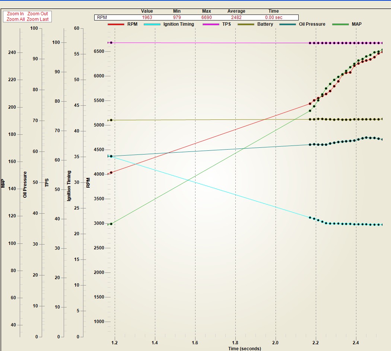This screenshot has width=391, height=351.
Task: Click the Zoom All link
Action: (x=16, y=19)
